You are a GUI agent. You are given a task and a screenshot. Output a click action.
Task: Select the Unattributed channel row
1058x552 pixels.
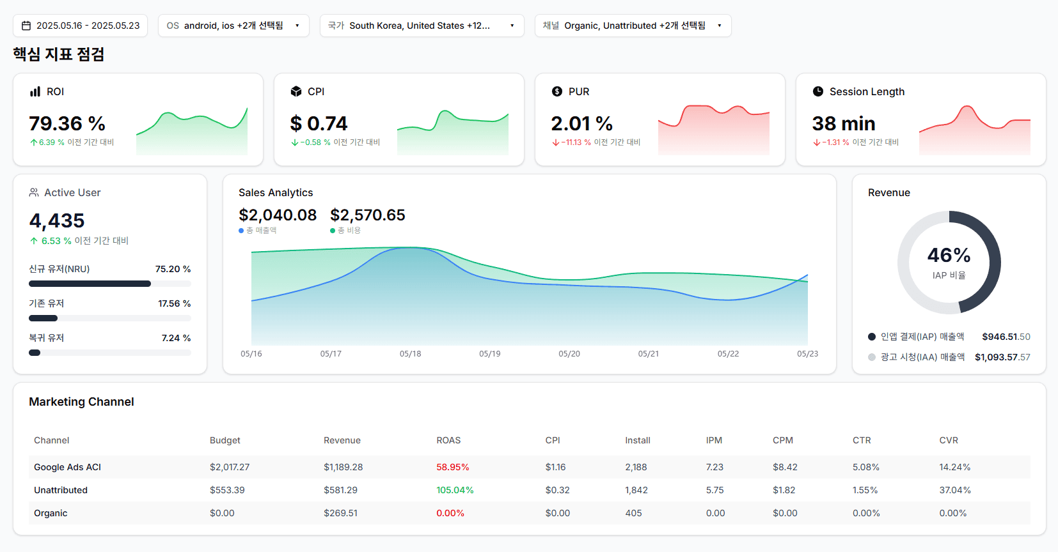pos(61,490)
